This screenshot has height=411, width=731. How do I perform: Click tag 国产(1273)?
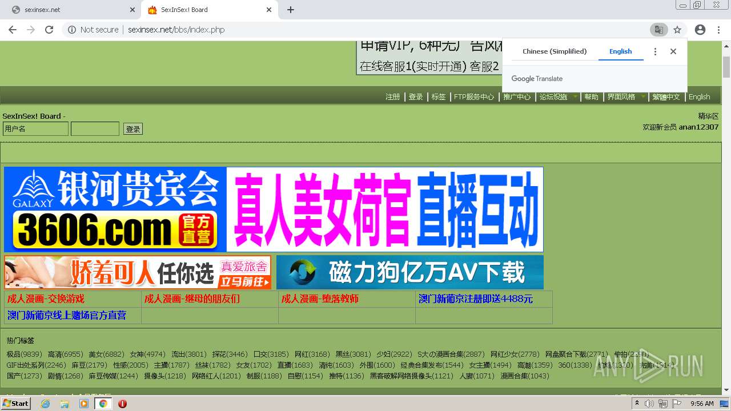click(x=24, y=376)
